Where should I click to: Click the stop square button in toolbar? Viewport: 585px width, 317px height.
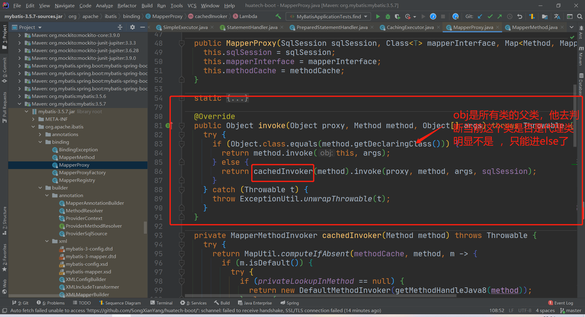[x=443, y=16]
